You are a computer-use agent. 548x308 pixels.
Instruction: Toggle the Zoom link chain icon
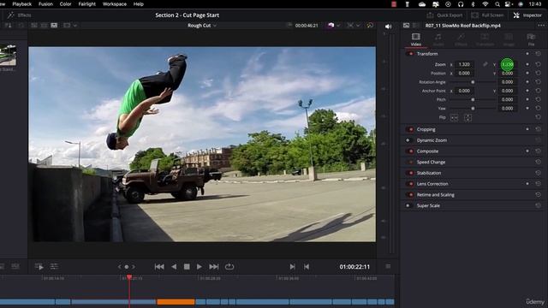point(485,65)
